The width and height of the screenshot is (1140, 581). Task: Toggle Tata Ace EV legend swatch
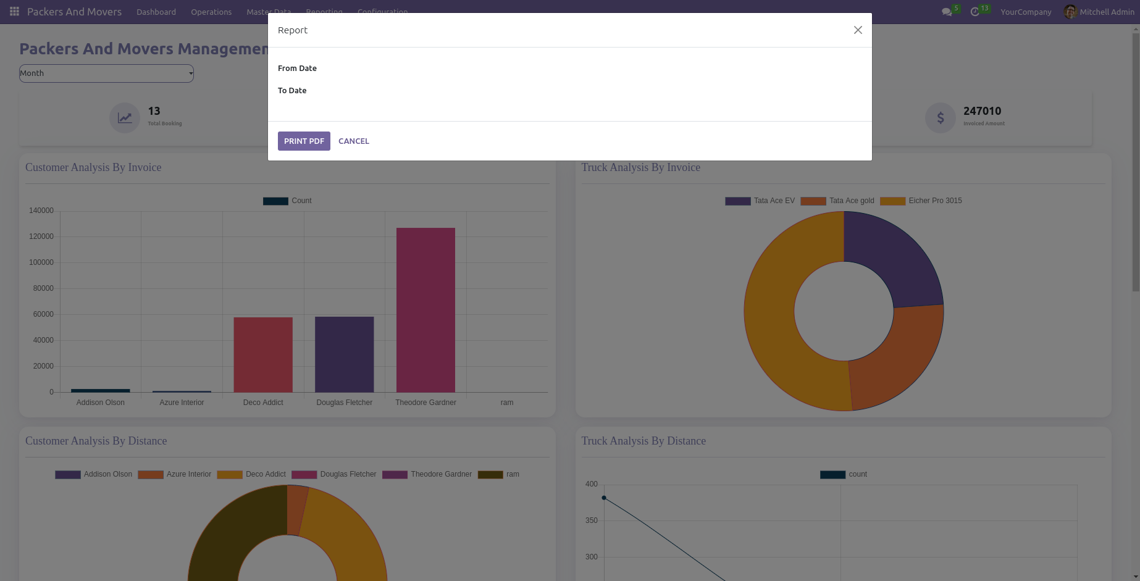[738, 201]
